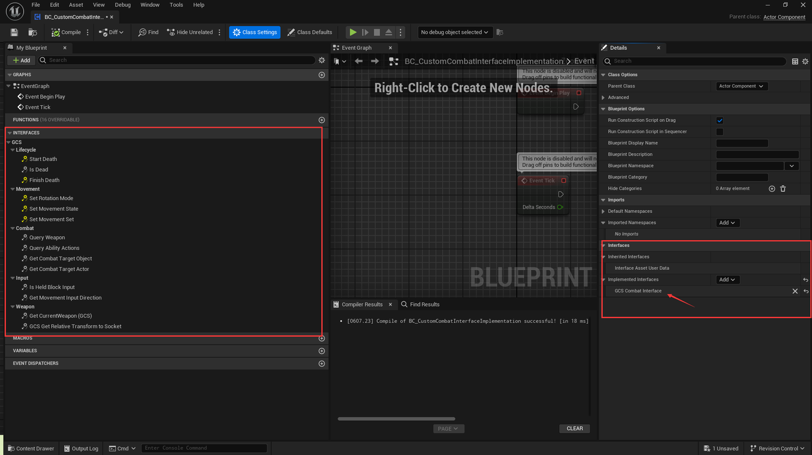The height and width of the screenshot is (455, 812).
Task: Switch to the Find Results tab
Action: click(420, 304)
